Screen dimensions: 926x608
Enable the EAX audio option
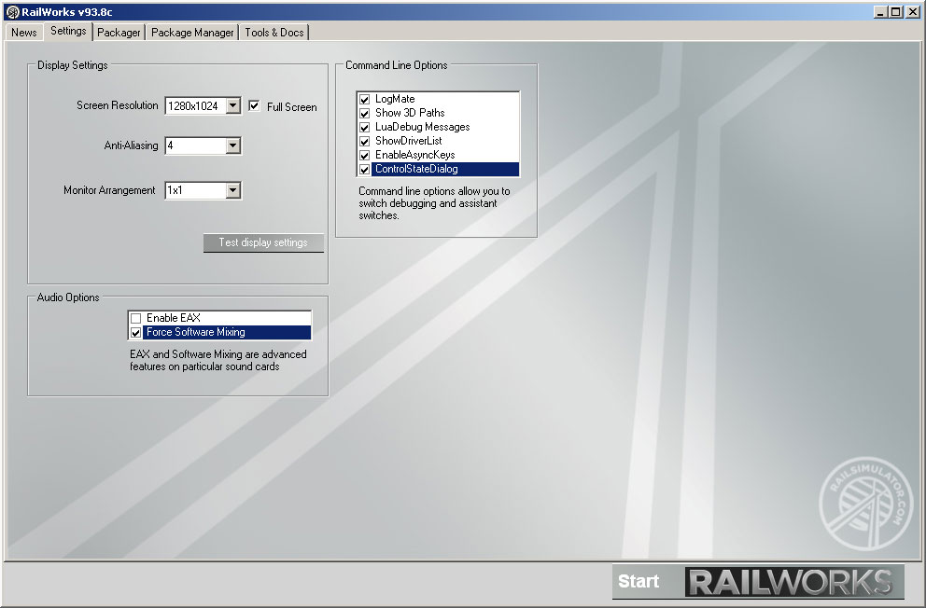(x=136, y=319)
